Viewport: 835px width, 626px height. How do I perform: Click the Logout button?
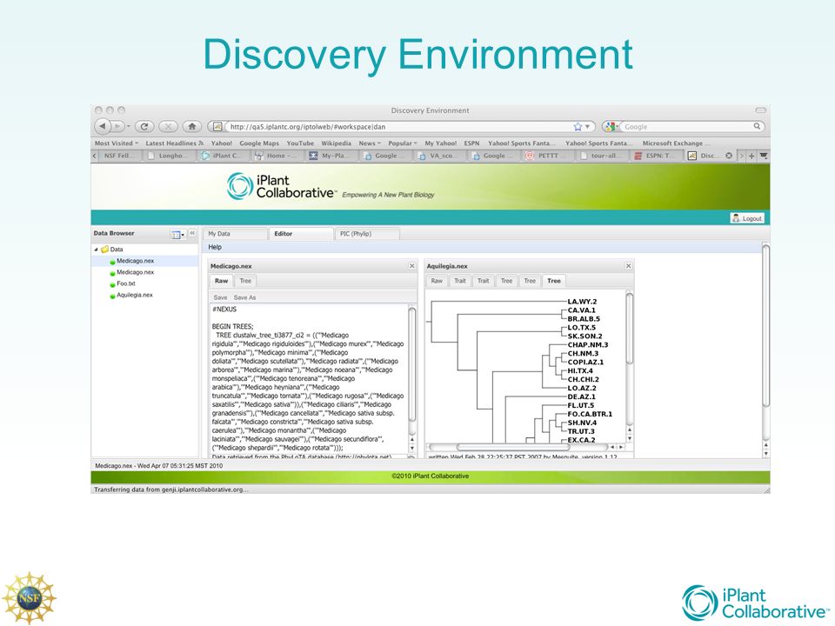click(x=747, y=218)
